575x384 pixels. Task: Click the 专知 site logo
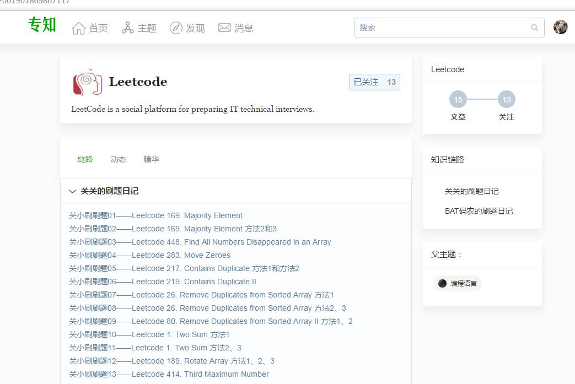pyautogui.click(x=42, y=25)
